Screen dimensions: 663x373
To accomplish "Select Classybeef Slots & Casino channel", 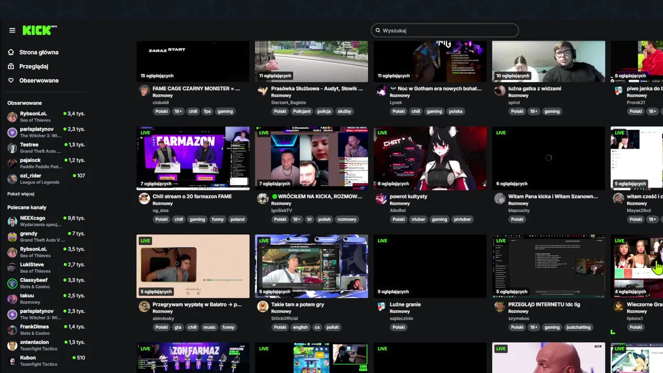I will click(46, 283).
